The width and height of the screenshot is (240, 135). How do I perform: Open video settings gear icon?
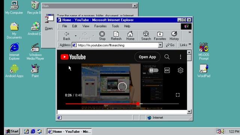[180, 70]
